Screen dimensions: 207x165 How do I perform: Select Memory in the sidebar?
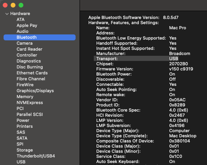25,97
